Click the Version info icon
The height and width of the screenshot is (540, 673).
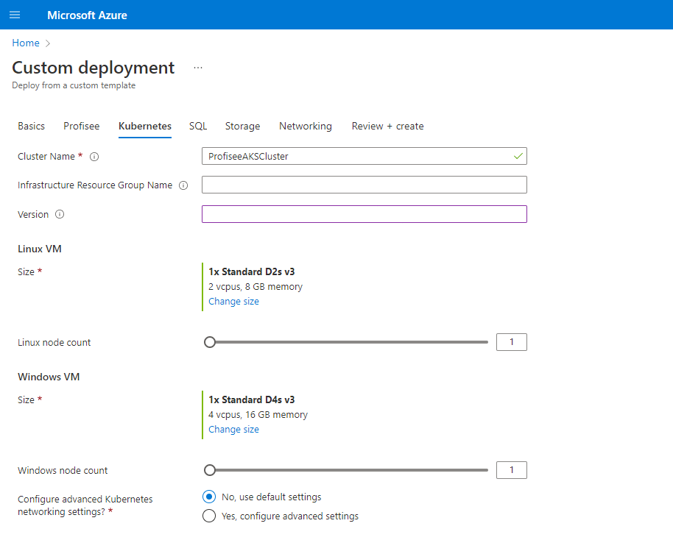pyautogui.click(x=60, y=215)
